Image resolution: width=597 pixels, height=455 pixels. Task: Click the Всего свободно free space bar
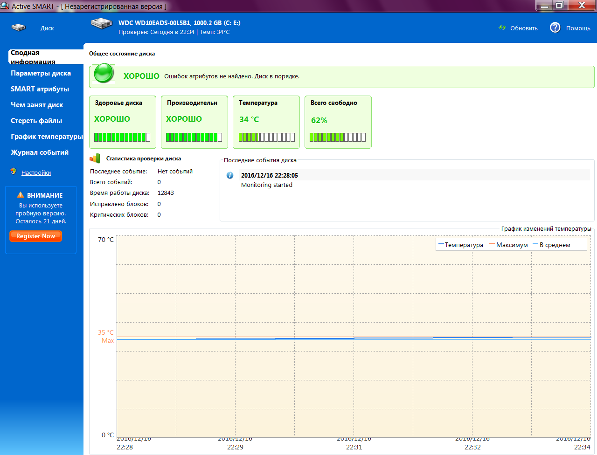point(338,137)
